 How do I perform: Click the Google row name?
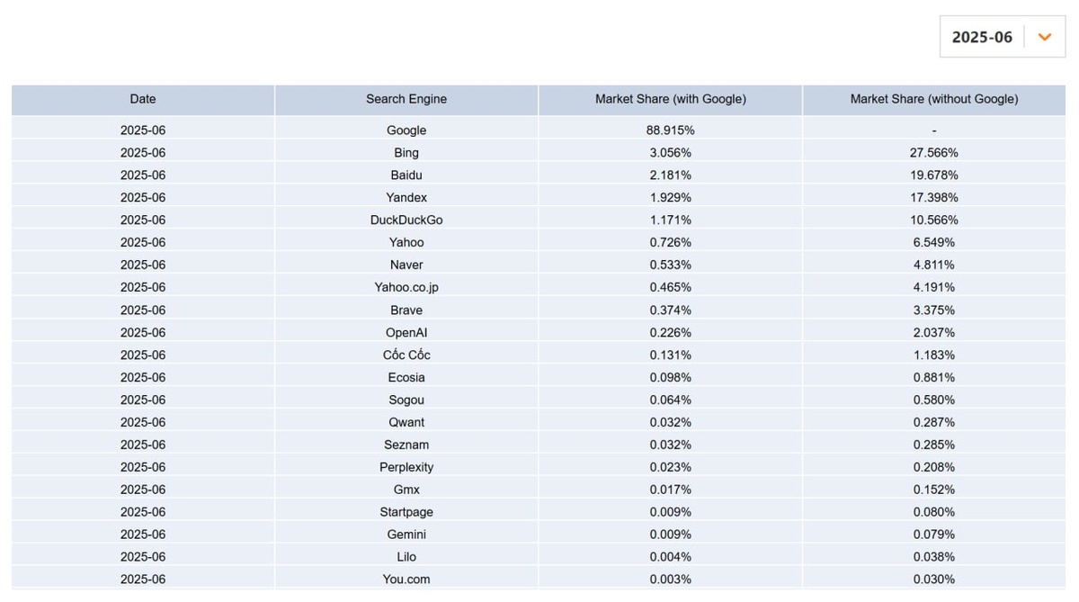click(406, 130)
